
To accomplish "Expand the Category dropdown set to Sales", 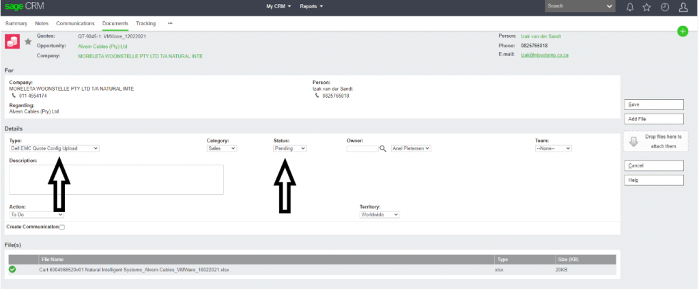I will coord(222,148).
